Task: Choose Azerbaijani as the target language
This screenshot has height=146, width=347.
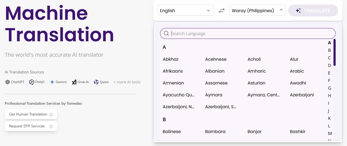Action: point(302,95)
